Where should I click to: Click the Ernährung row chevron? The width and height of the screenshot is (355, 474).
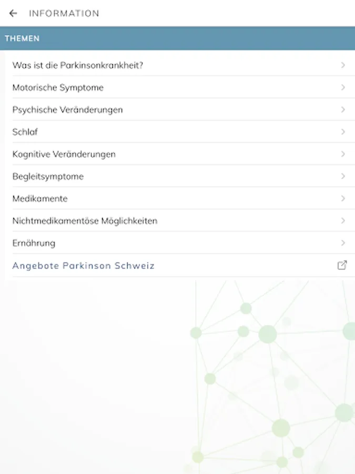point(343,243)
